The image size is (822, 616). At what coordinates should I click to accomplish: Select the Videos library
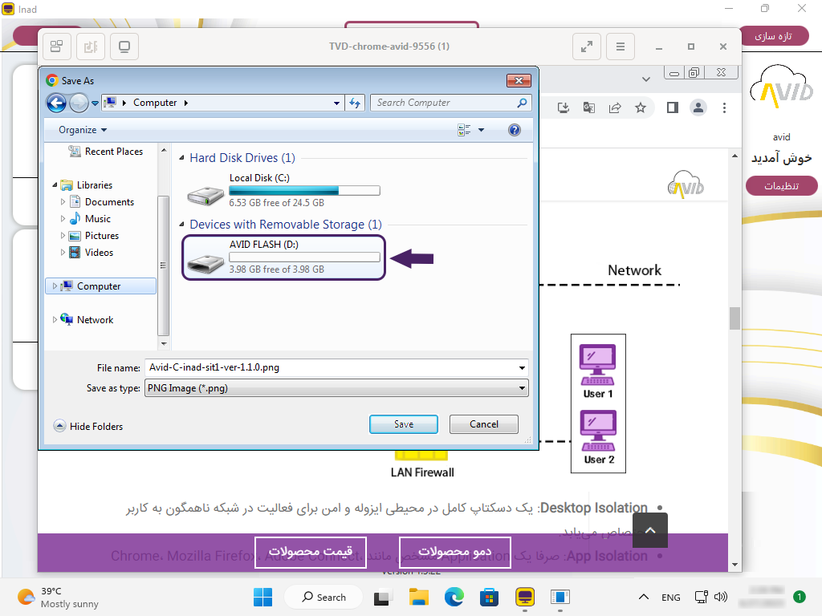click(x=92, y=253)
